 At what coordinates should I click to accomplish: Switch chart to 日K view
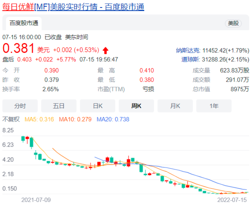coord(97,106)
